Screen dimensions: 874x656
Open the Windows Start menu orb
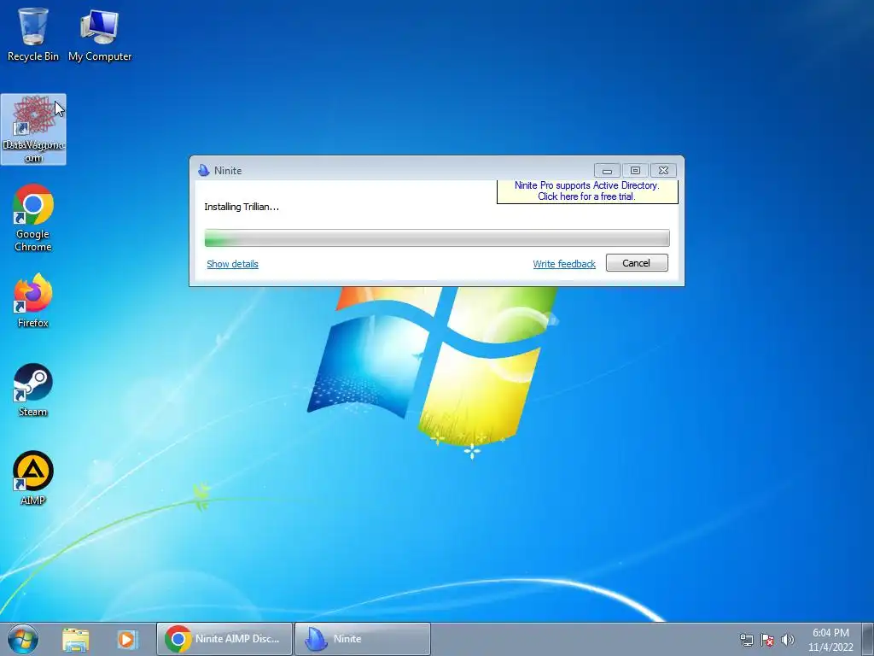pyautogui.click(x=23, y=639)
